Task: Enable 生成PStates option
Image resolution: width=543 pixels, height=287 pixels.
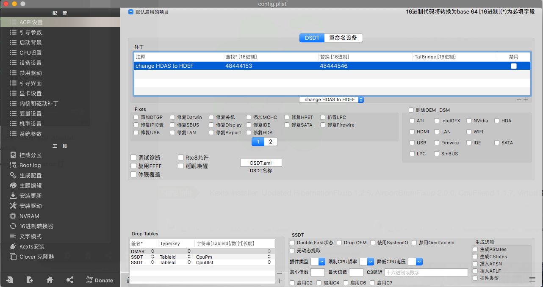Action: tap(475, 249)
